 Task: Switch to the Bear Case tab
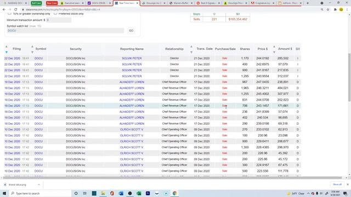(52, 3)
